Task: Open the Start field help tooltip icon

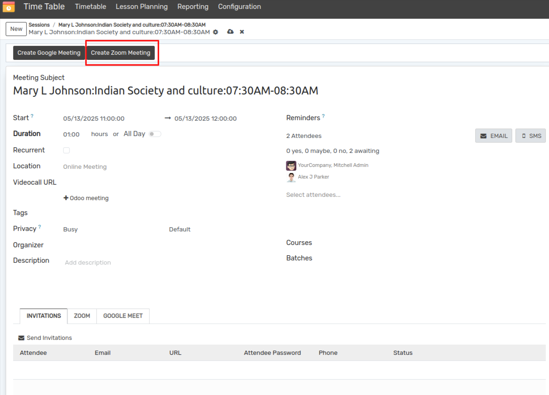Action: [32, 116]
